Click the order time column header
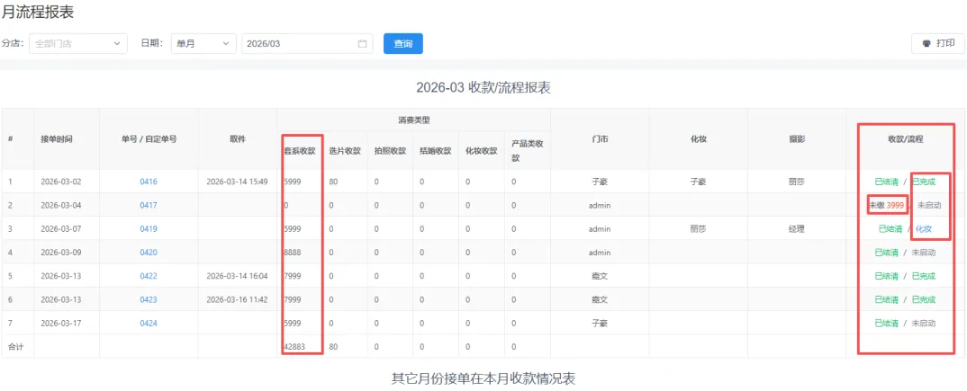Viewport: 967px width, 391px height. click(57, 139)
